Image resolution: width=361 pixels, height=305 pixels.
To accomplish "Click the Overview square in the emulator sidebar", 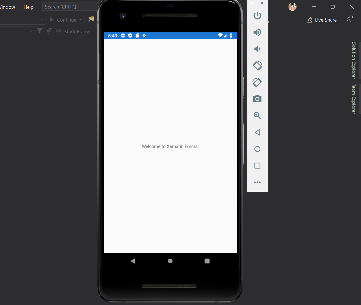I will (257, 166).
